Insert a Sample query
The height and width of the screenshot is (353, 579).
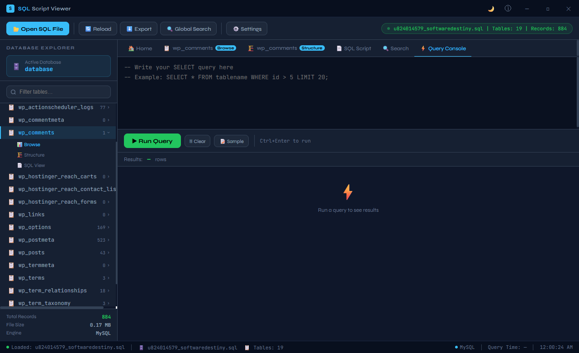[231, 141]
